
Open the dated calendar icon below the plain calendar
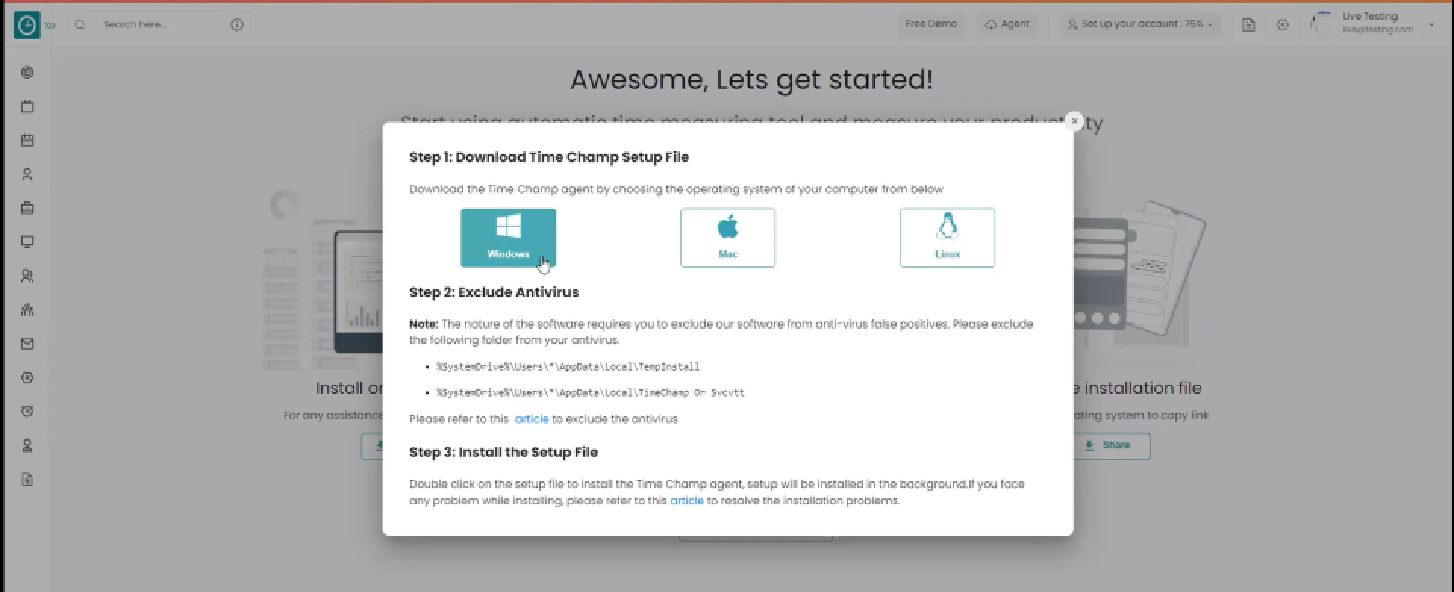point(27,140)
